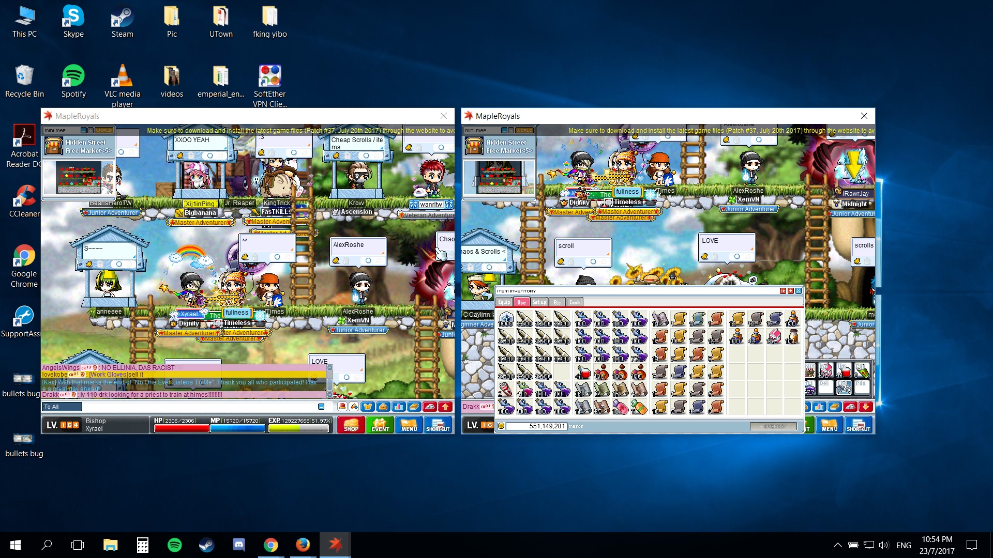Switch to the Use inventory tab
993x558 pixels.
[x=521, y=302]
